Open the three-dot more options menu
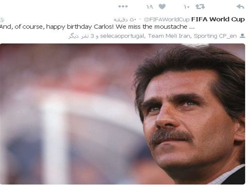Image resolution: width=249 pixels, height=187 pixels. pos(123,7)
